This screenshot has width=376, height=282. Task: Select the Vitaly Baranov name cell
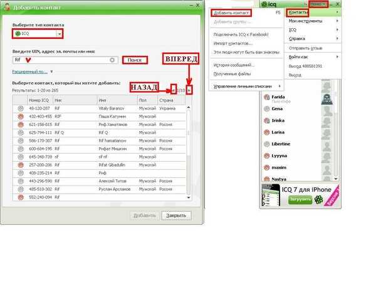(118, 108)
